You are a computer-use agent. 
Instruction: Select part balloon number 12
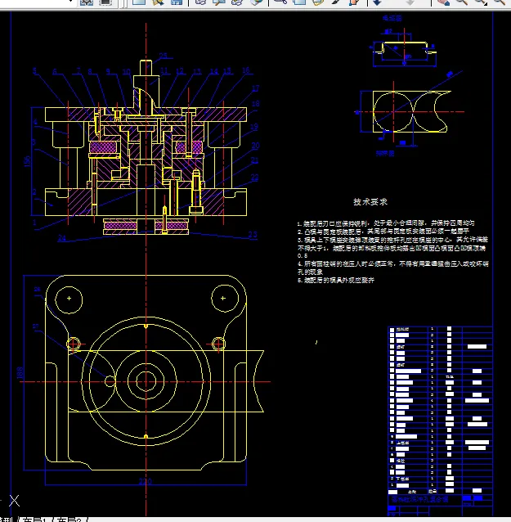click(x=180, y=71)
